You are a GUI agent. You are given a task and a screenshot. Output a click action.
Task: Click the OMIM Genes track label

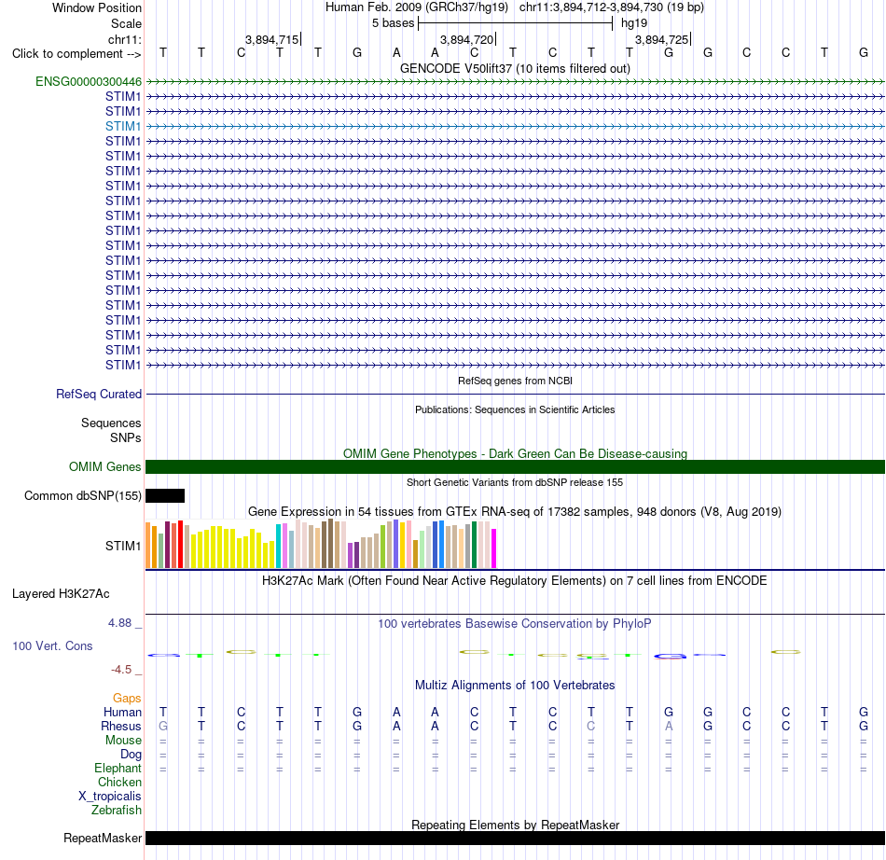pos(104,466)
